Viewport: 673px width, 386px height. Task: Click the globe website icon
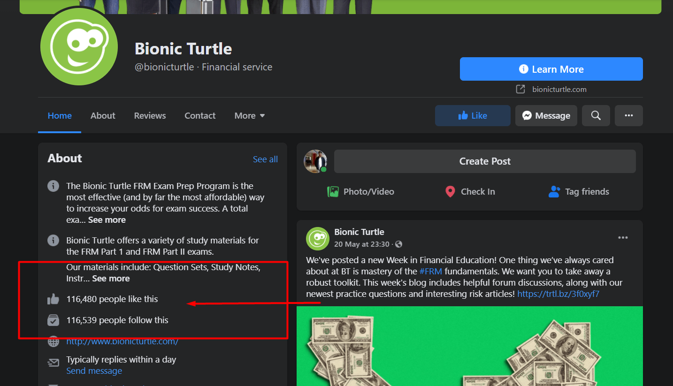pos(54,342)
